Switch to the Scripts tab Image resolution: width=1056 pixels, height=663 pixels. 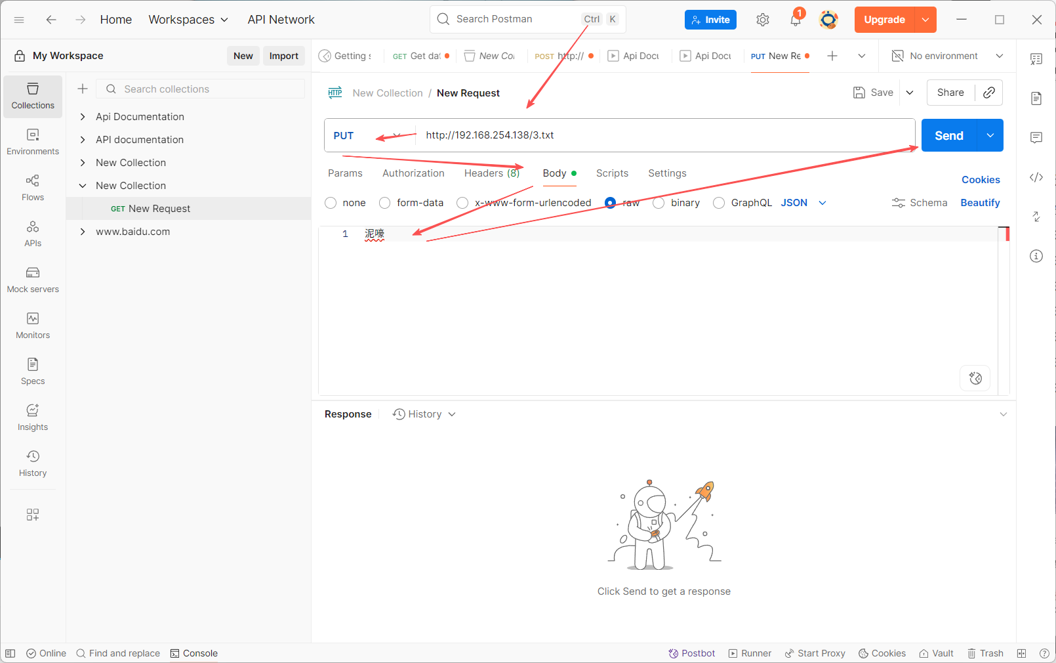(612, 173)
